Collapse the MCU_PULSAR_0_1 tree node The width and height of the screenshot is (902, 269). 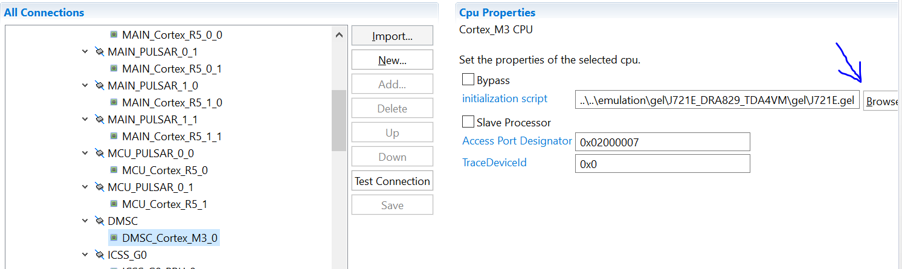tap(85, 187)
